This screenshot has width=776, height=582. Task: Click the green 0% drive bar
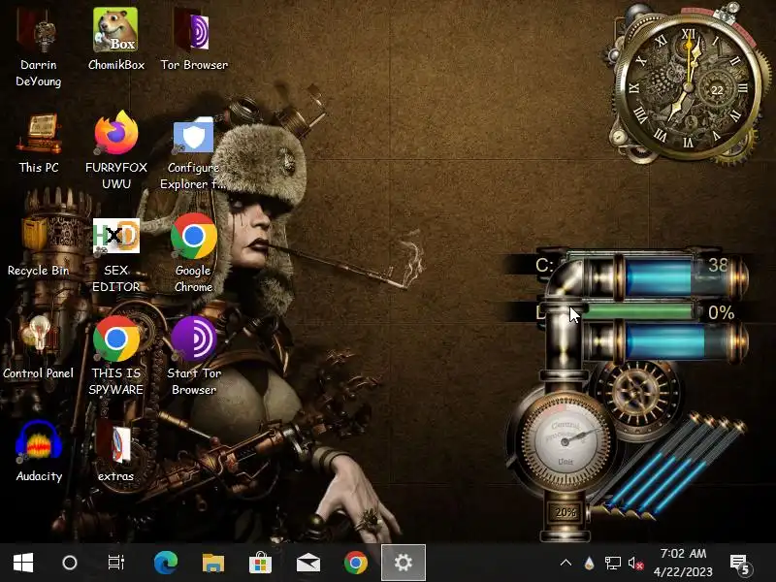point(638,311)
